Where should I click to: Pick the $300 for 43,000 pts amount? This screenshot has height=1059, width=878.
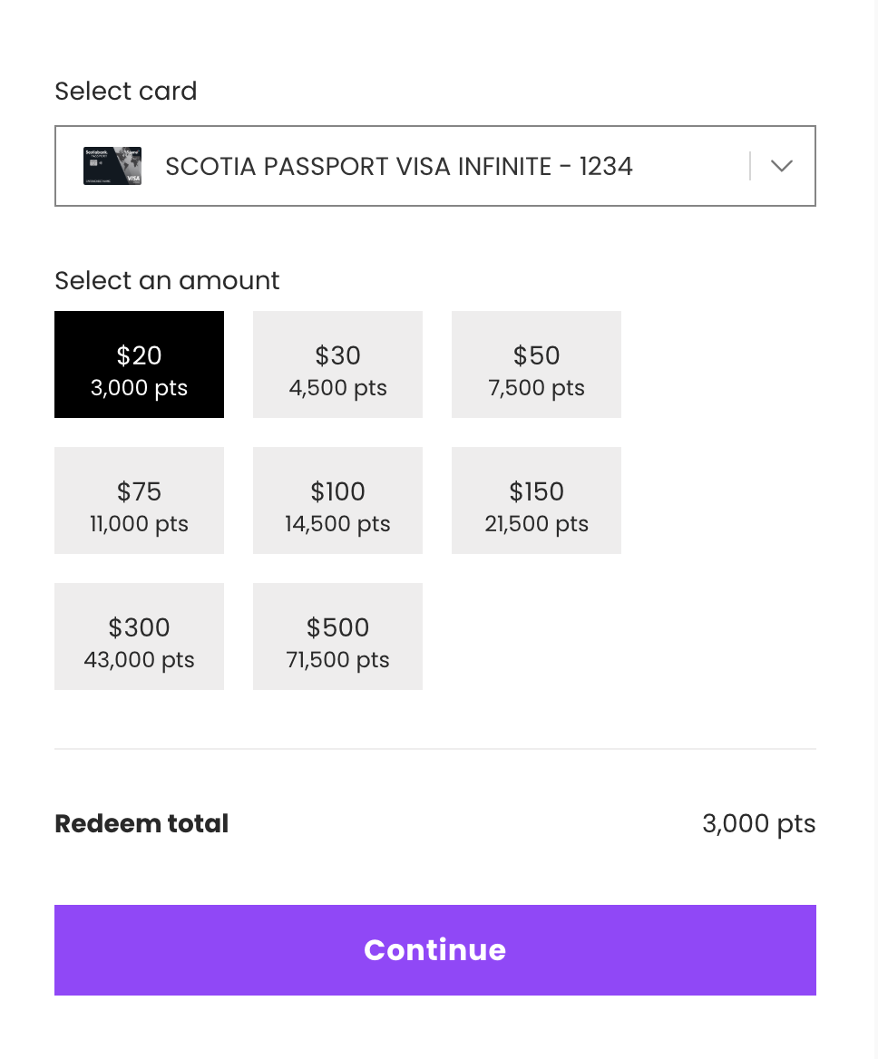139,636
